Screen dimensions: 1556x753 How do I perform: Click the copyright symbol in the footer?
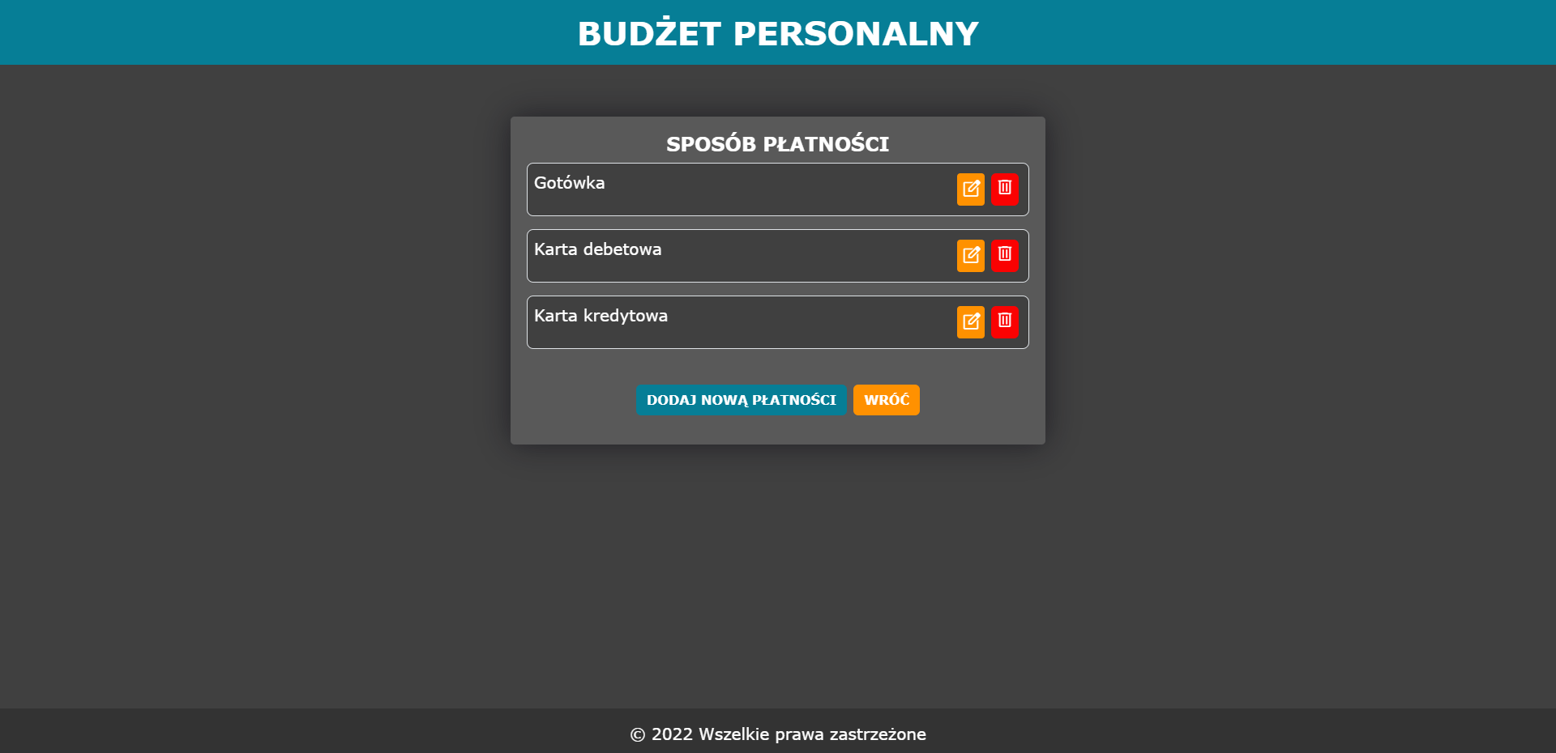(x=638, y=734)
